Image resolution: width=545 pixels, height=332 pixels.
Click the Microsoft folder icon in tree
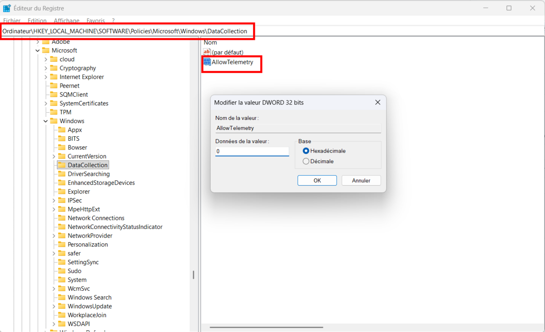(45, 50)
